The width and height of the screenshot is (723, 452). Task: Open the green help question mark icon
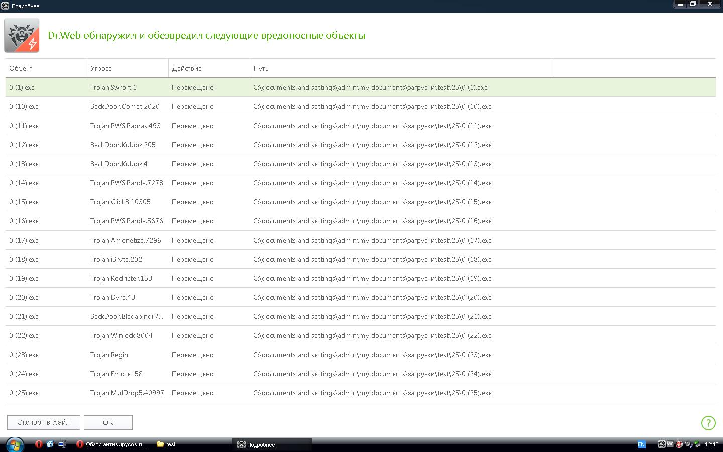pos(708,423)
